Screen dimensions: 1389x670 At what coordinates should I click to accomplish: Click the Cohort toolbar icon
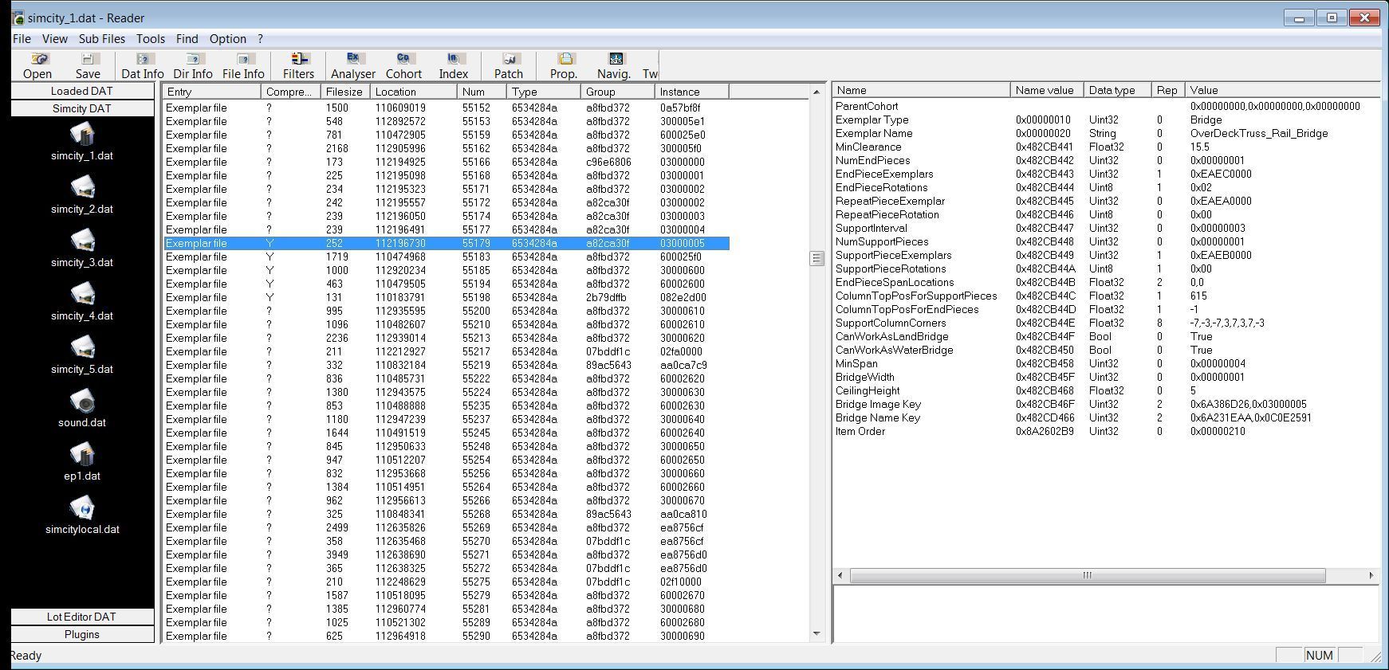tap(403, 65)
